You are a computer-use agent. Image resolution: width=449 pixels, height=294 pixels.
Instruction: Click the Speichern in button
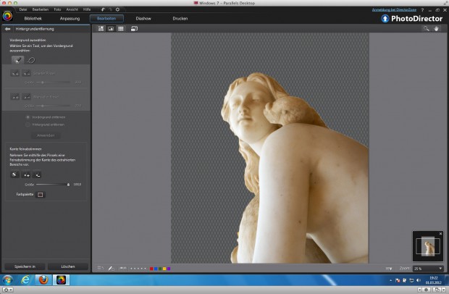point(25,266)
